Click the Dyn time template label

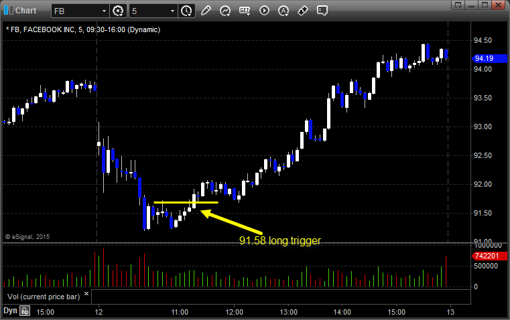click(x=10, y=311)
